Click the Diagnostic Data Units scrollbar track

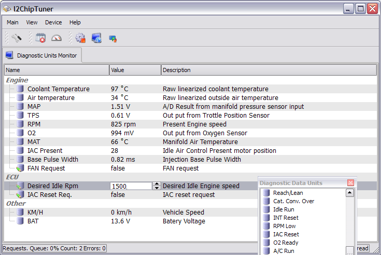click(350, 221)
